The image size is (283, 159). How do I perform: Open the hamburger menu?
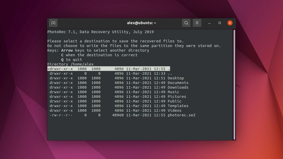click(197, 23)
